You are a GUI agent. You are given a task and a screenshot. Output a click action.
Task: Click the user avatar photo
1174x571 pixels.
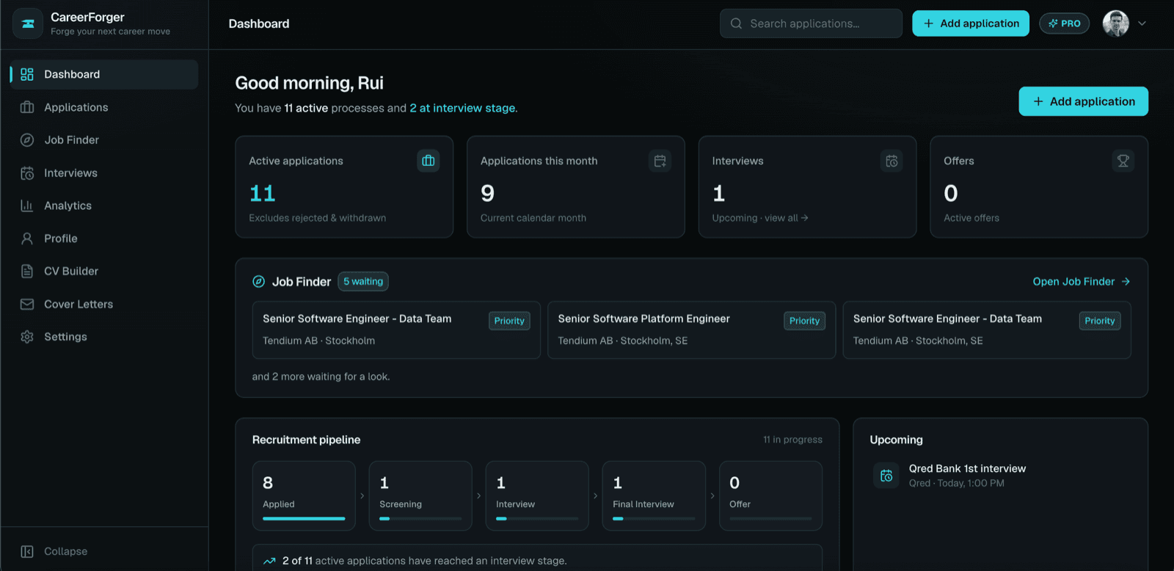click(x=1116, y=23)
